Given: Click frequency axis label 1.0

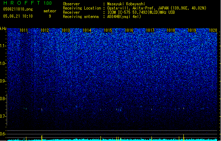Looking at the screenshot, I should point(3,63).
